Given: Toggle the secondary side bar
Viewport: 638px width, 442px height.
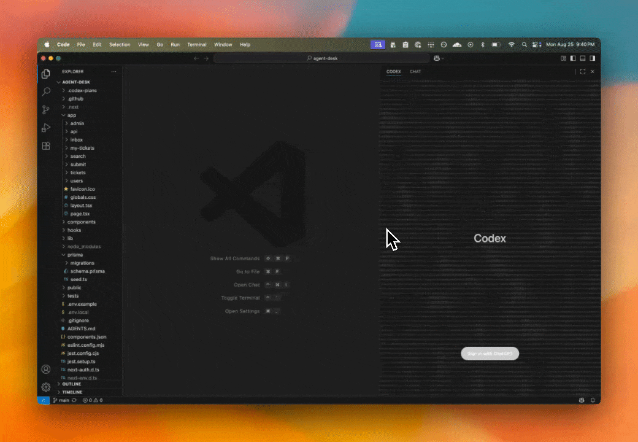Looking at the screenshot, I should tap(593, 58).
